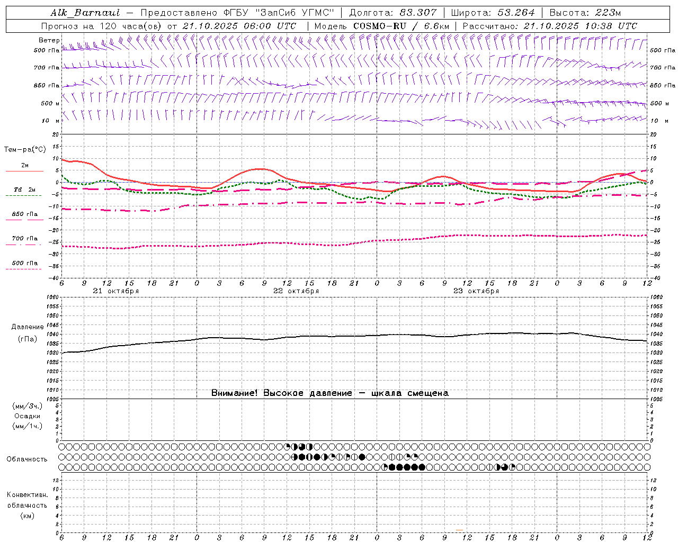The height and width of the screenshot is (542, 678).
Task: Click the '23 октября' date label
Action: 476,291
